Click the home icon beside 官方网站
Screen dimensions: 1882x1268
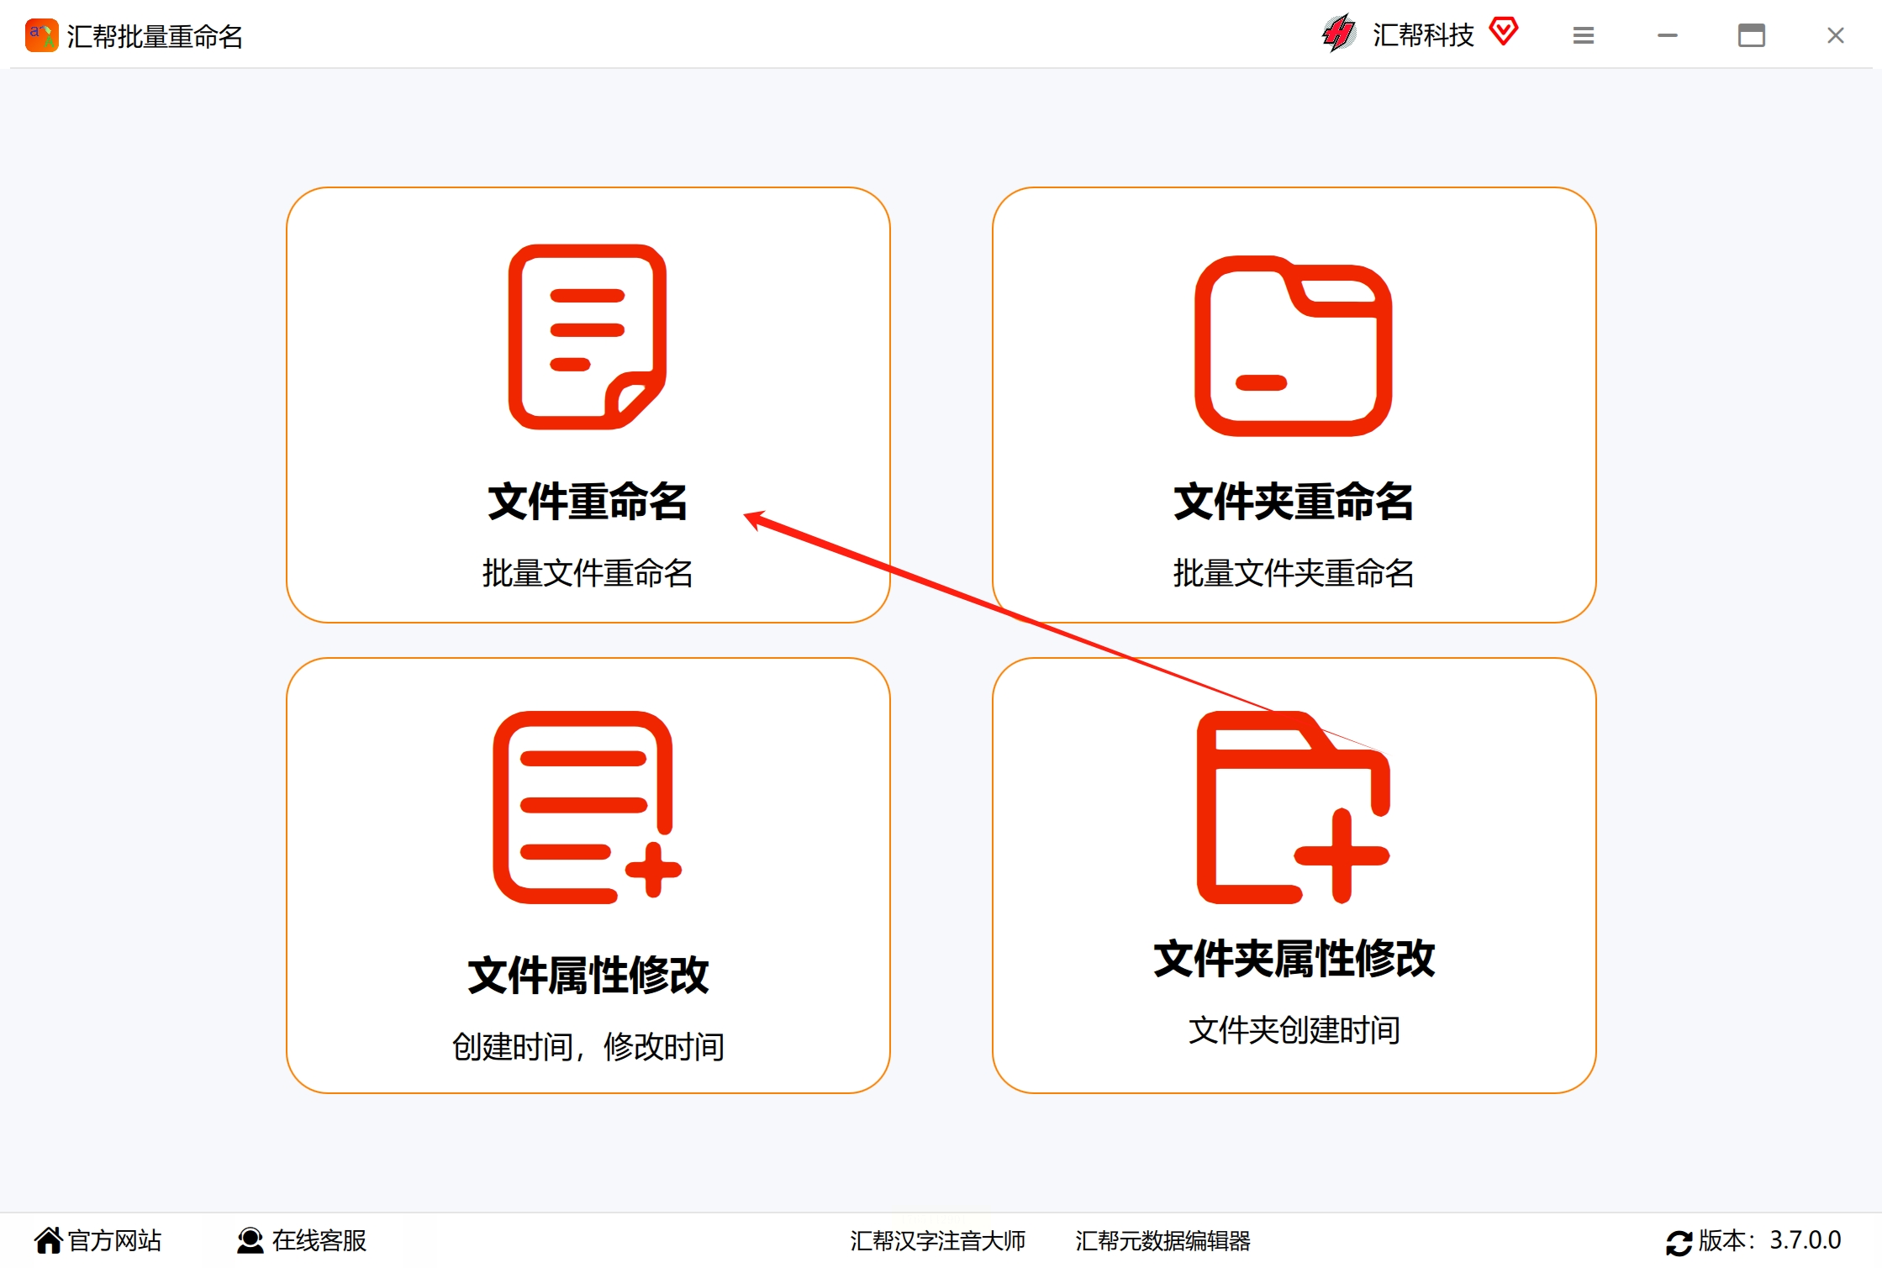pos(48,1240)
